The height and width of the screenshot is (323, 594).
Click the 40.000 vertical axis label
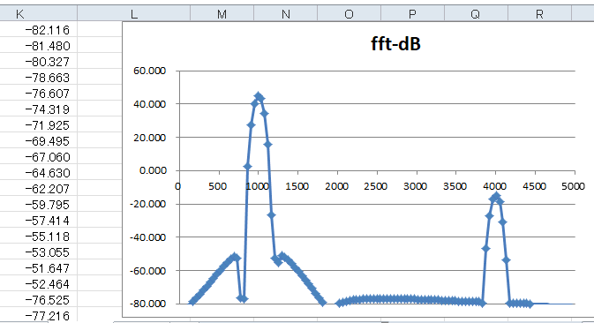click(x=149, y=104)
